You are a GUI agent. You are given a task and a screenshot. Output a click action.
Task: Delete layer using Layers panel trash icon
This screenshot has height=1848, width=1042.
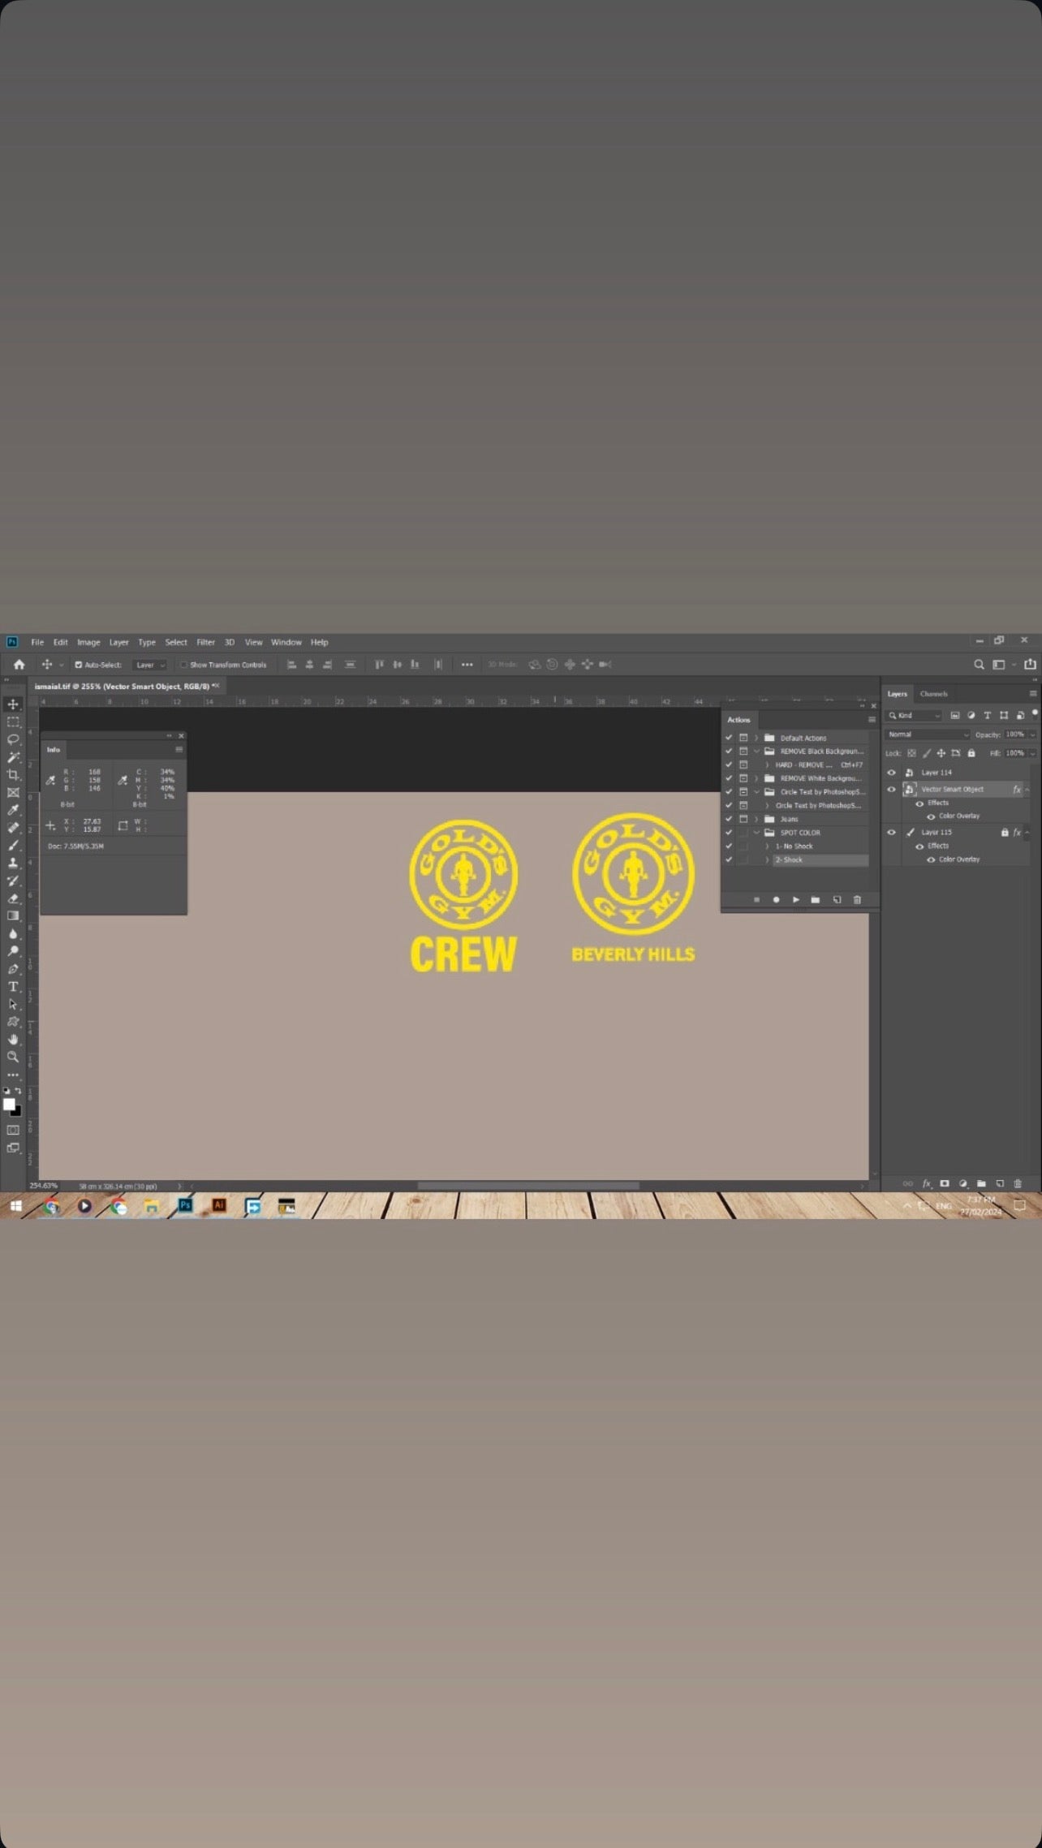1018,1183
